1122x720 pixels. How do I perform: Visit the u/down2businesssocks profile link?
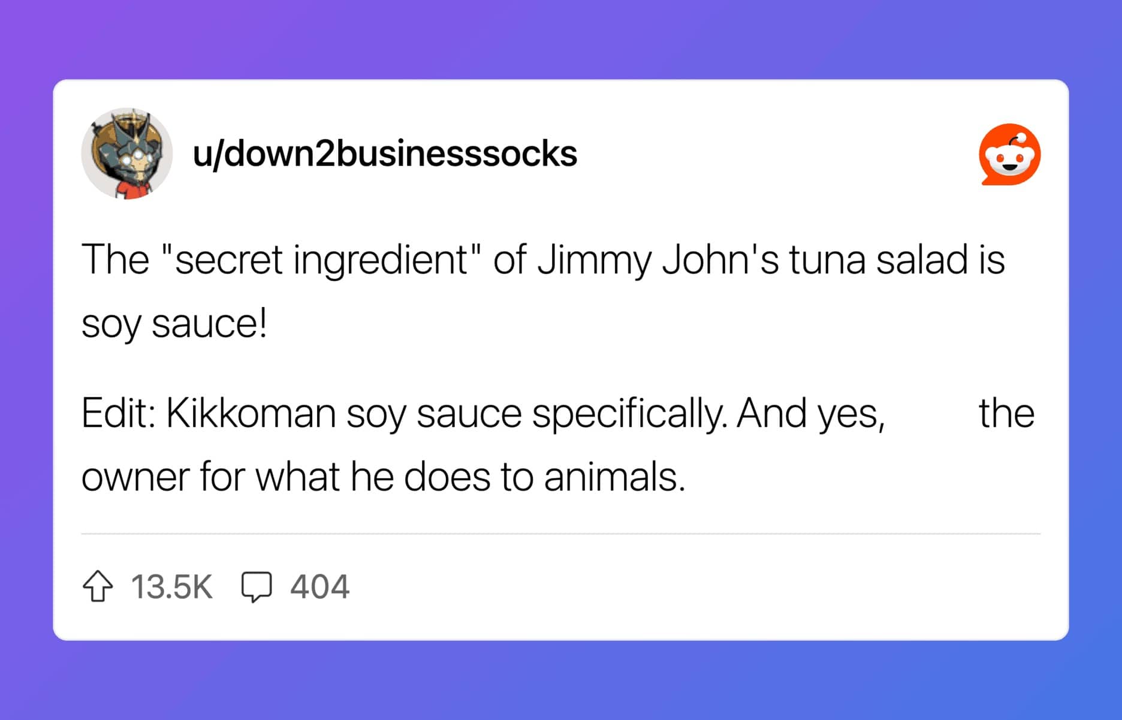[385, 153]
